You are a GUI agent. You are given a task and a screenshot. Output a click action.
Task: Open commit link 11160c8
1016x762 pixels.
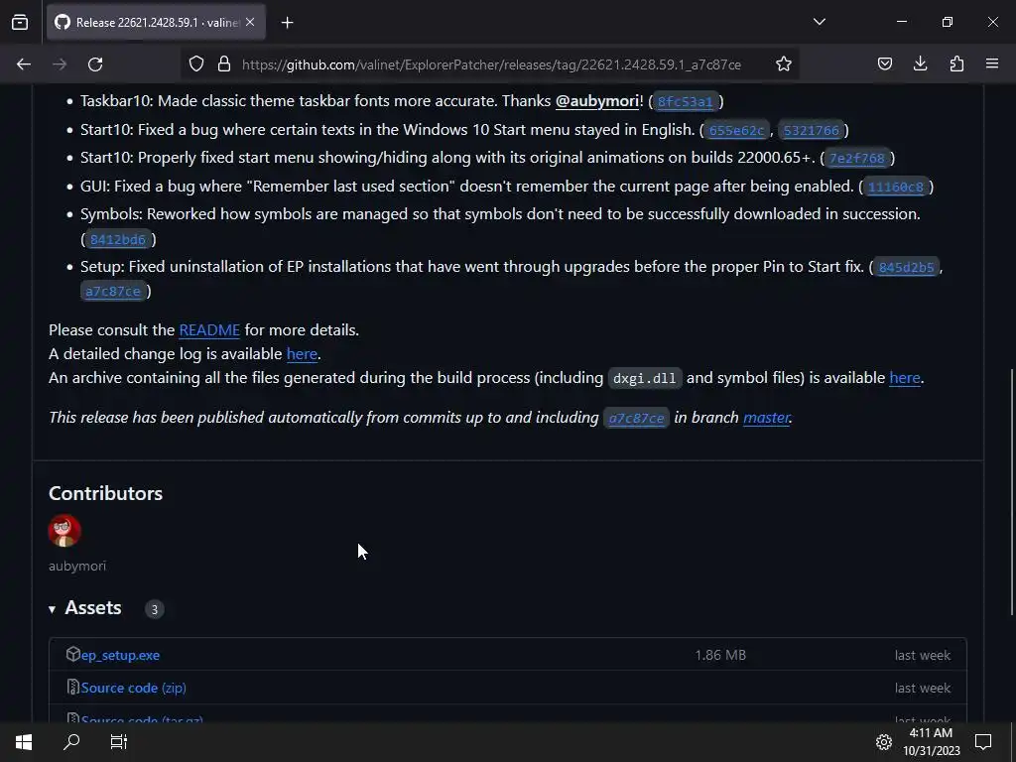(x=896, y=187)
